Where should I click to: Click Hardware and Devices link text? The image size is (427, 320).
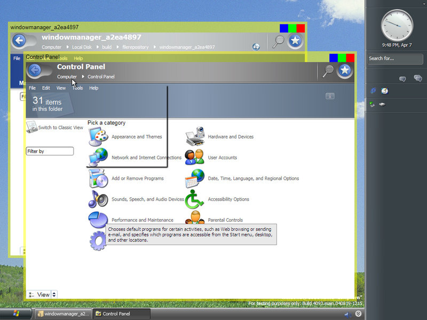point(231,137)
